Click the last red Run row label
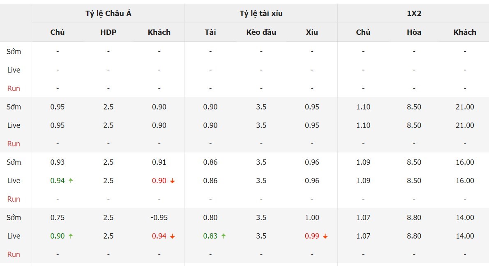 point(14,254)
